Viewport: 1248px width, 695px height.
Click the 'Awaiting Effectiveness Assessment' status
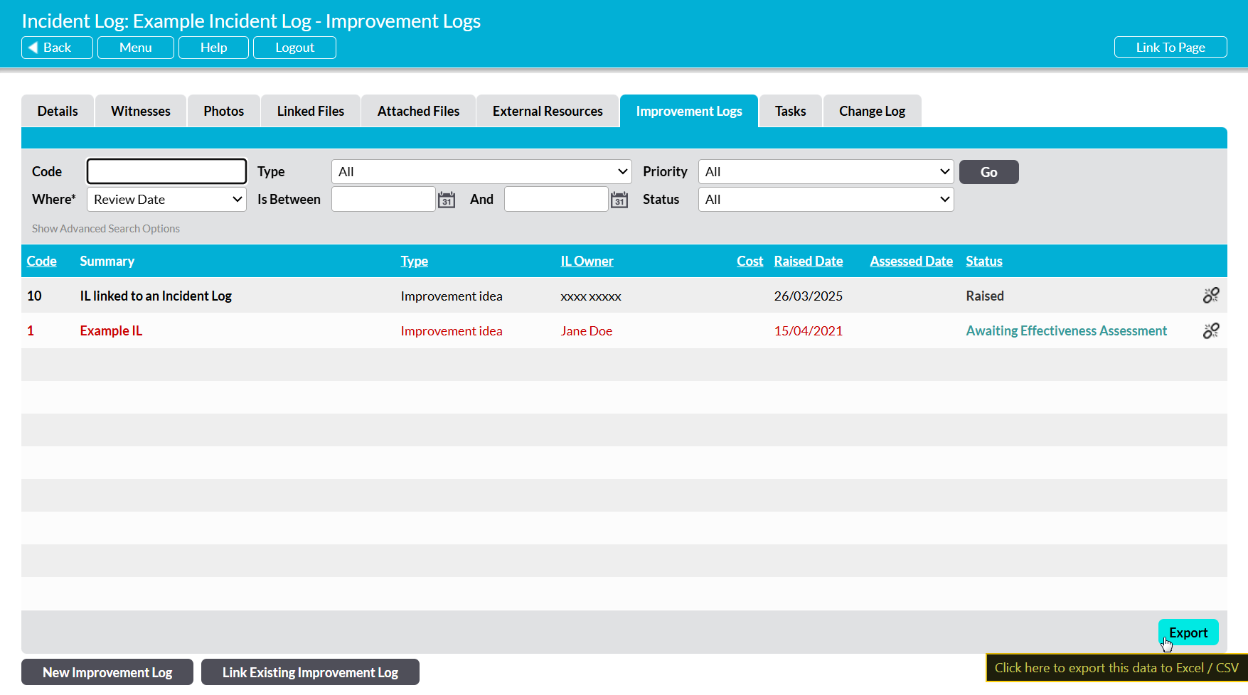tap(1066, 330)
